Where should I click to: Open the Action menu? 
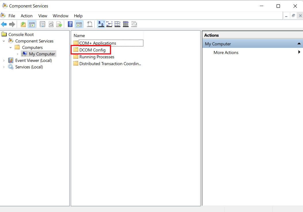pos(26,16)
